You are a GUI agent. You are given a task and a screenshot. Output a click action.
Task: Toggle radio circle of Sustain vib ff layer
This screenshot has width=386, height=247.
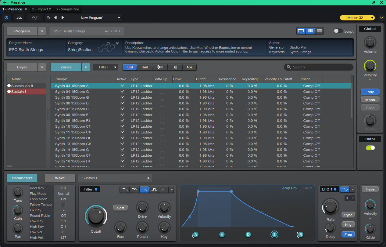point(9,86)
